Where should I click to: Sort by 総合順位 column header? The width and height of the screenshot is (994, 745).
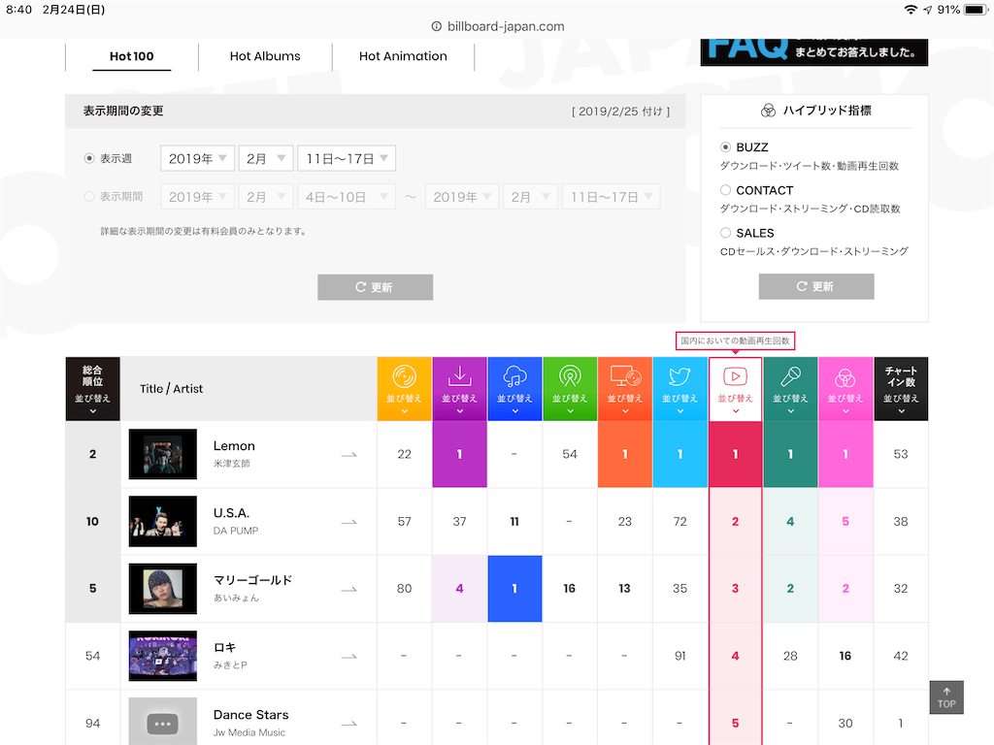(92, 389)
